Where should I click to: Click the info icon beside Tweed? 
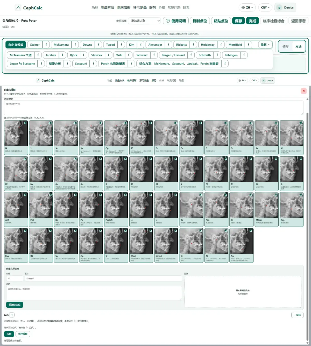(x=121, y=45)
